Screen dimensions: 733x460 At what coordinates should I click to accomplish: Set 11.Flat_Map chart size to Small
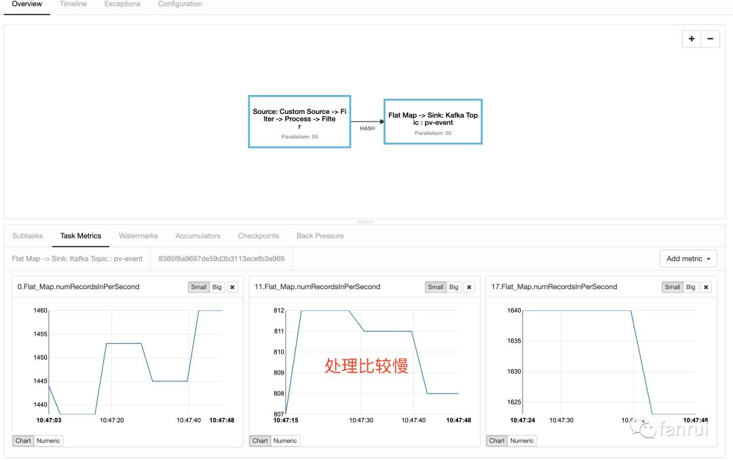point(436,287)
